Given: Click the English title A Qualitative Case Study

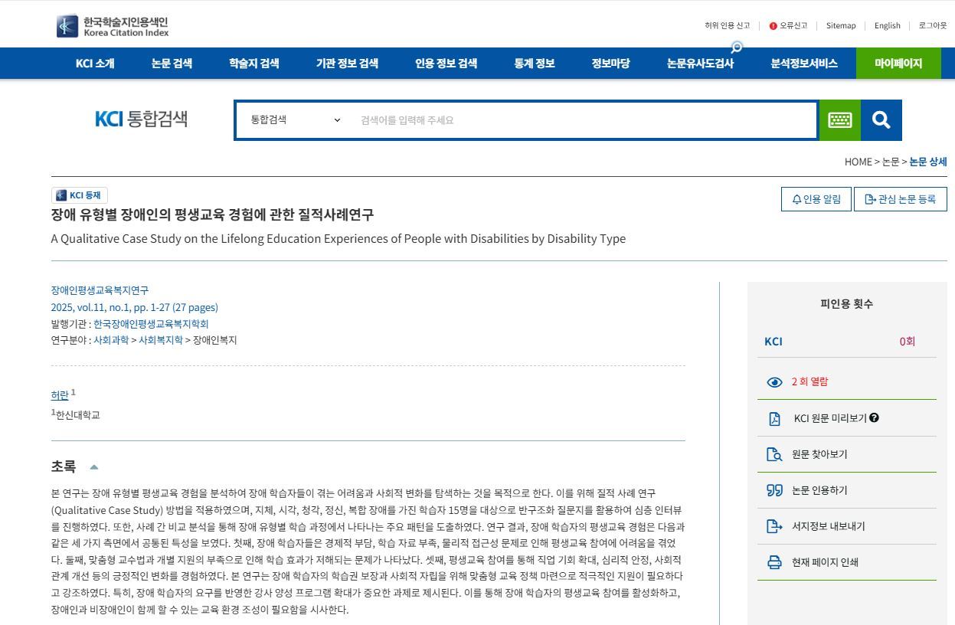Looking at the screenshot, I should click(x=338, y=238).
